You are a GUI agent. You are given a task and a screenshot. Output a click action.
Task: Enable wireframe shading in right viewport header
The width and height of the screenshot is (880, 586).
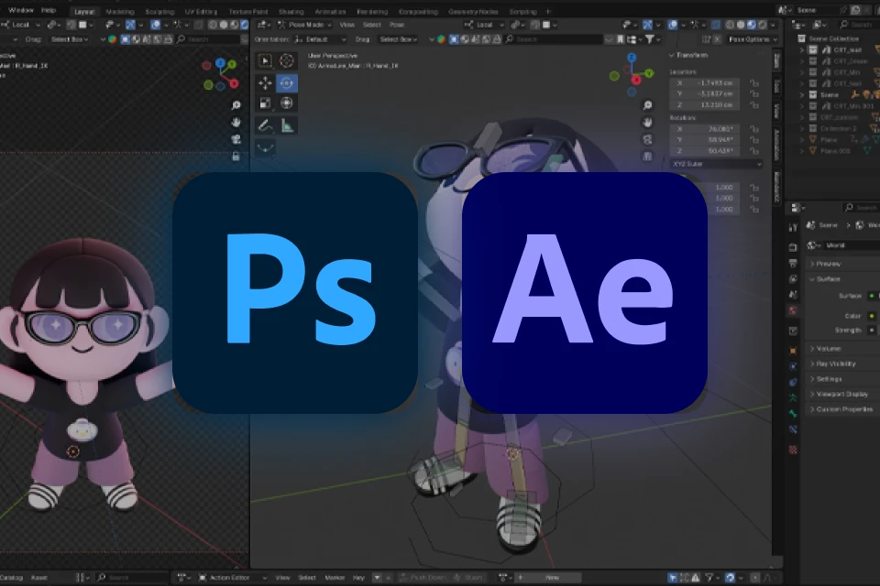(x=731, y=25)
